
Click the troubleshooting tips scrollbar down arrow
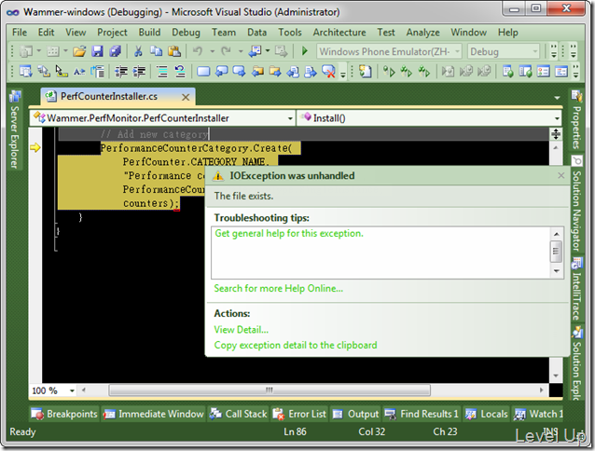coord(556,271)
